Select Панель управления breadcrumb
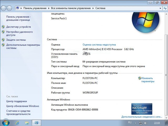This screenshot has width=168, height=126. click(x=35, y=8)
